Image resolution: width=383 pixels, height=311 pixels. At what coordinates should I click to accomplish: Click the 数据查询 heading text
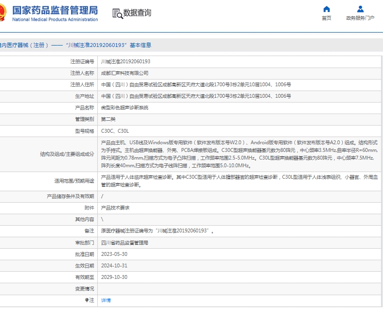pos(137,13)
